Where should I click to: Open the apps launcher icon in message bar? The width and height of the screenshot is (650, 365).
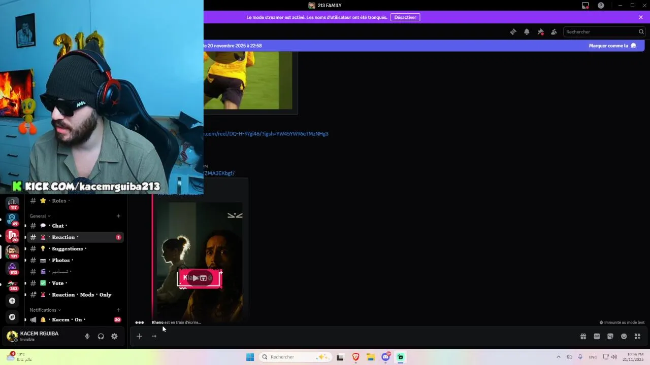click(x=637, y=336)
